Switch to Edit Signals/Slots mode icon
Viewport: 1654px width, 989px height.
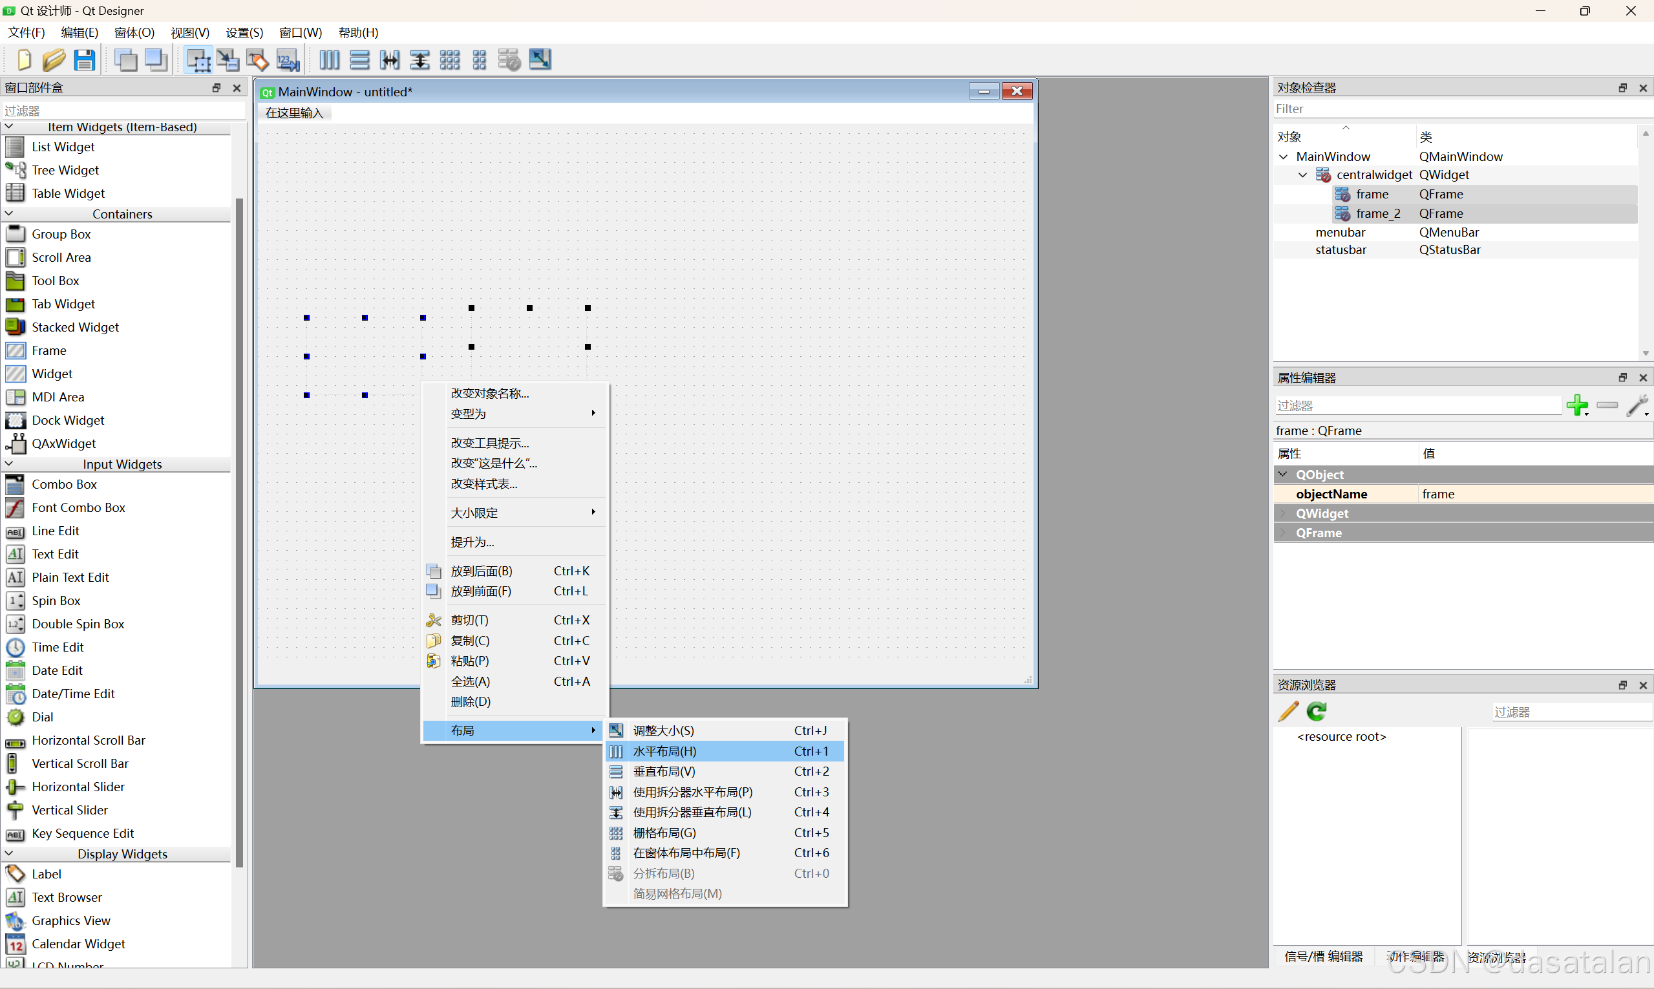coord(228,60)
